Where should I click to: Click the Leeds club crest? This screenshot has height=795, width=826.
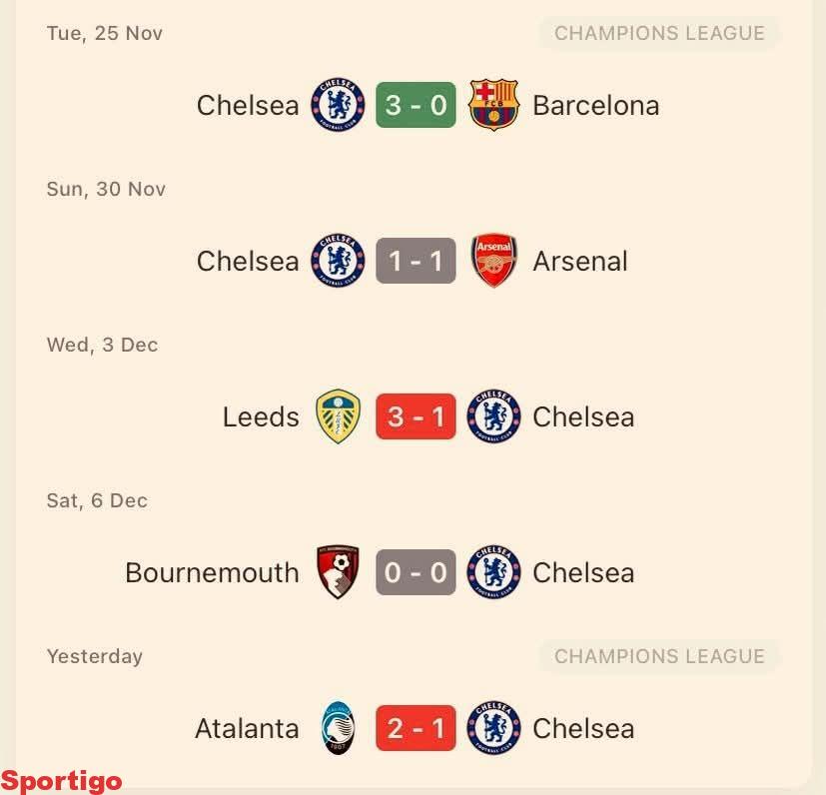pos(338,416)
